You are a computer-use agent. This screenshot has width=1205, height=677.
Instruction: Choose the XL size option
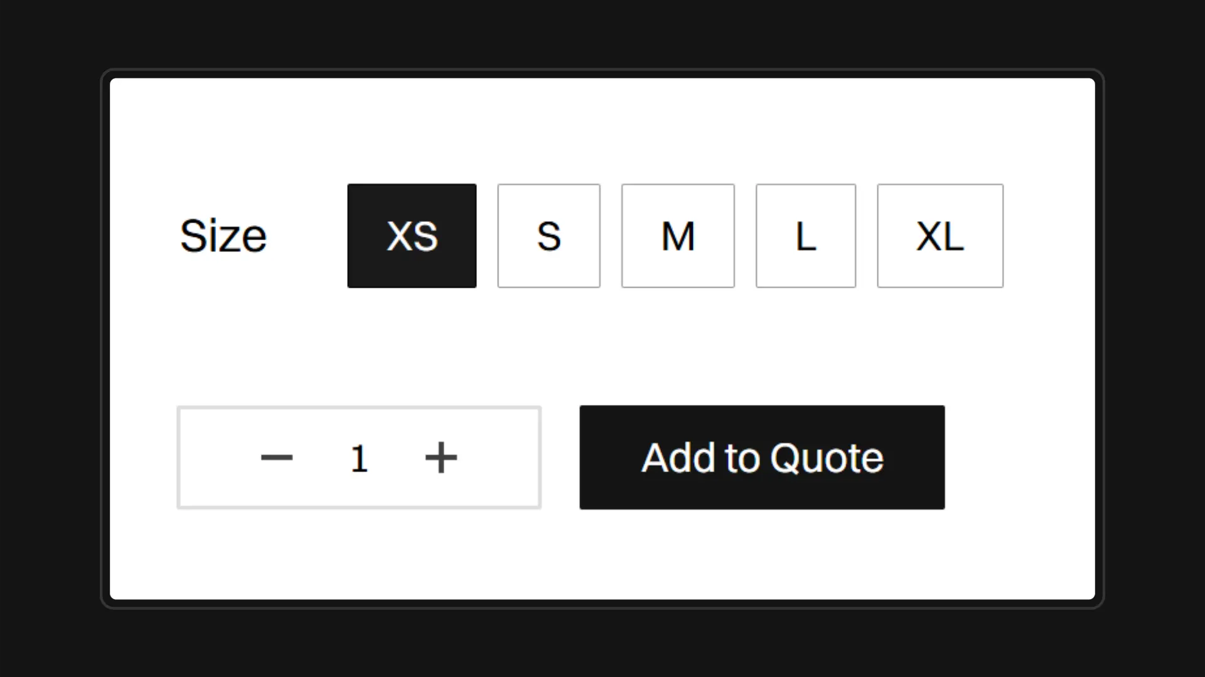coord(940,236)
